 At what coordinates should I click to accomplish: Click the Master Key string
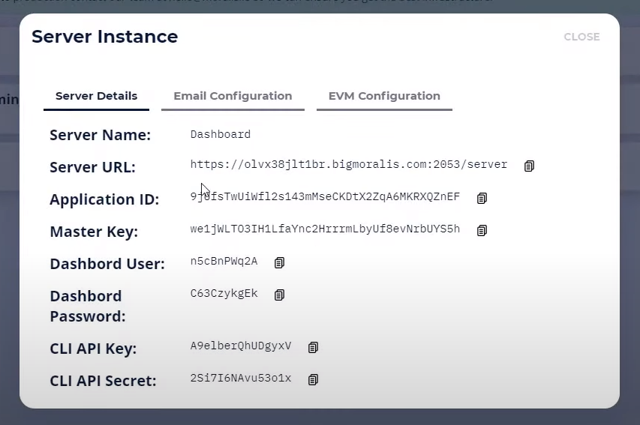point(325,229)
